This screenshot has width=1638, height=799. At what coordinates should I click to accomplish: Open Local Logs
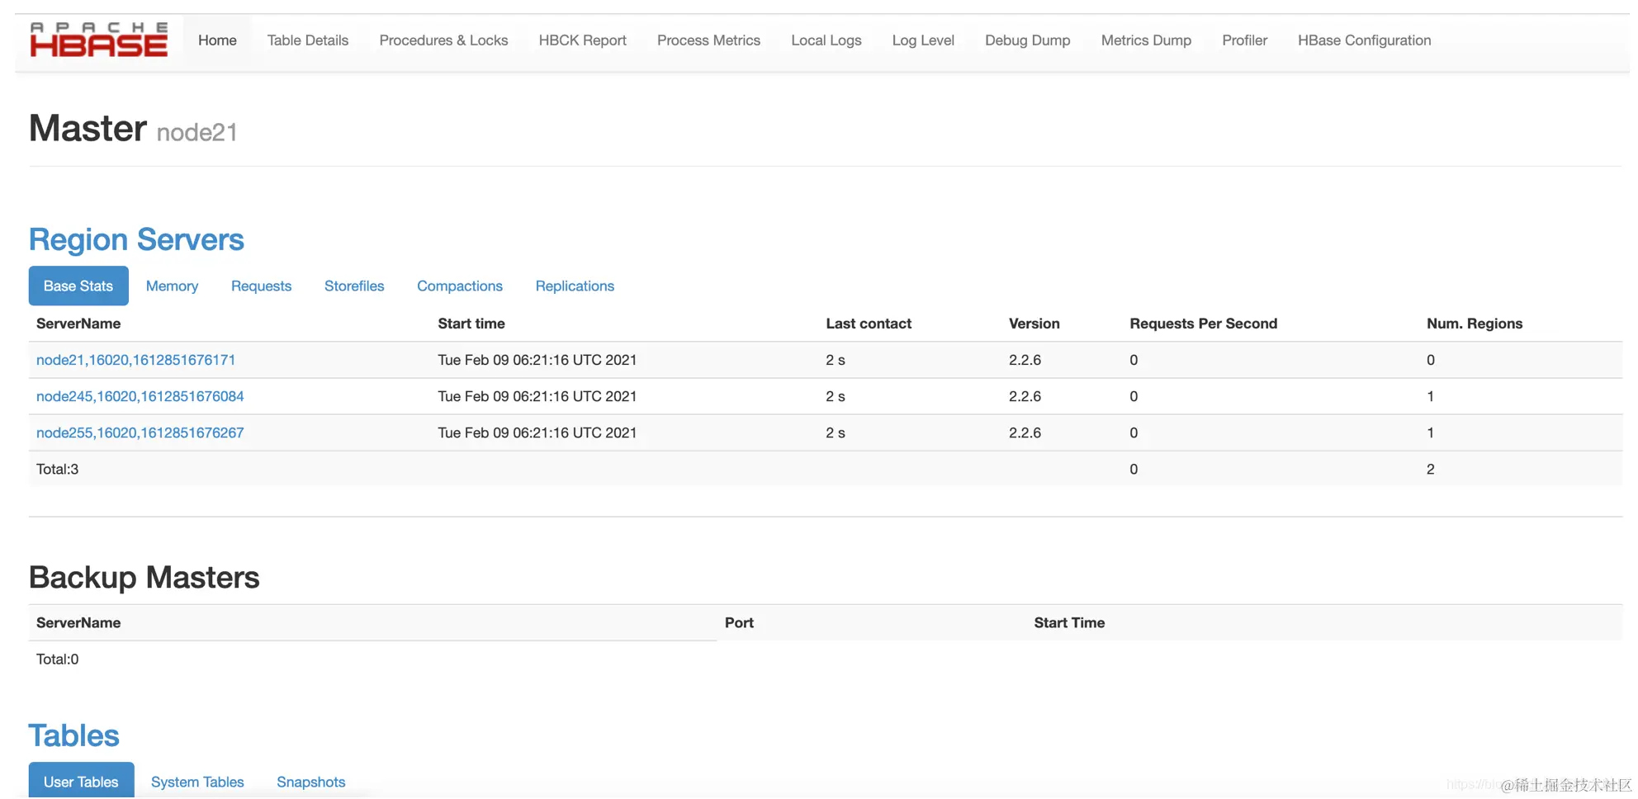click(x=826, y=40)
